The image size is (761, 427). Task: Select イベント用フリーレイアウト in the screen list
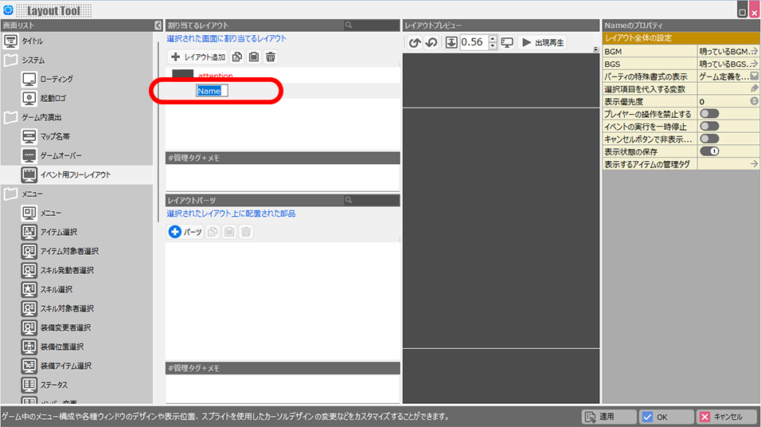coord(76,174)
